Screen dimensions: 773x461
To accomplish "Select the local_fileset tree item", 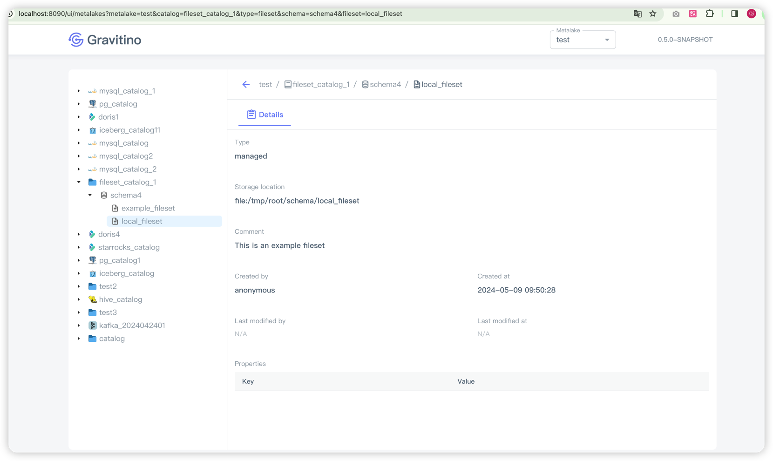I will click(142, 221).
